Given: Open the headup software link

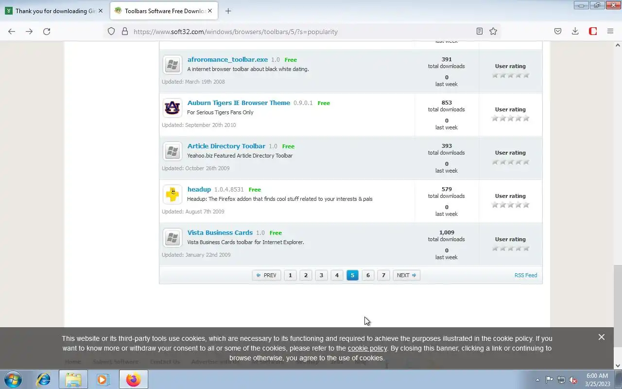Looking at the screenshot, I should [x=199, y=189].
